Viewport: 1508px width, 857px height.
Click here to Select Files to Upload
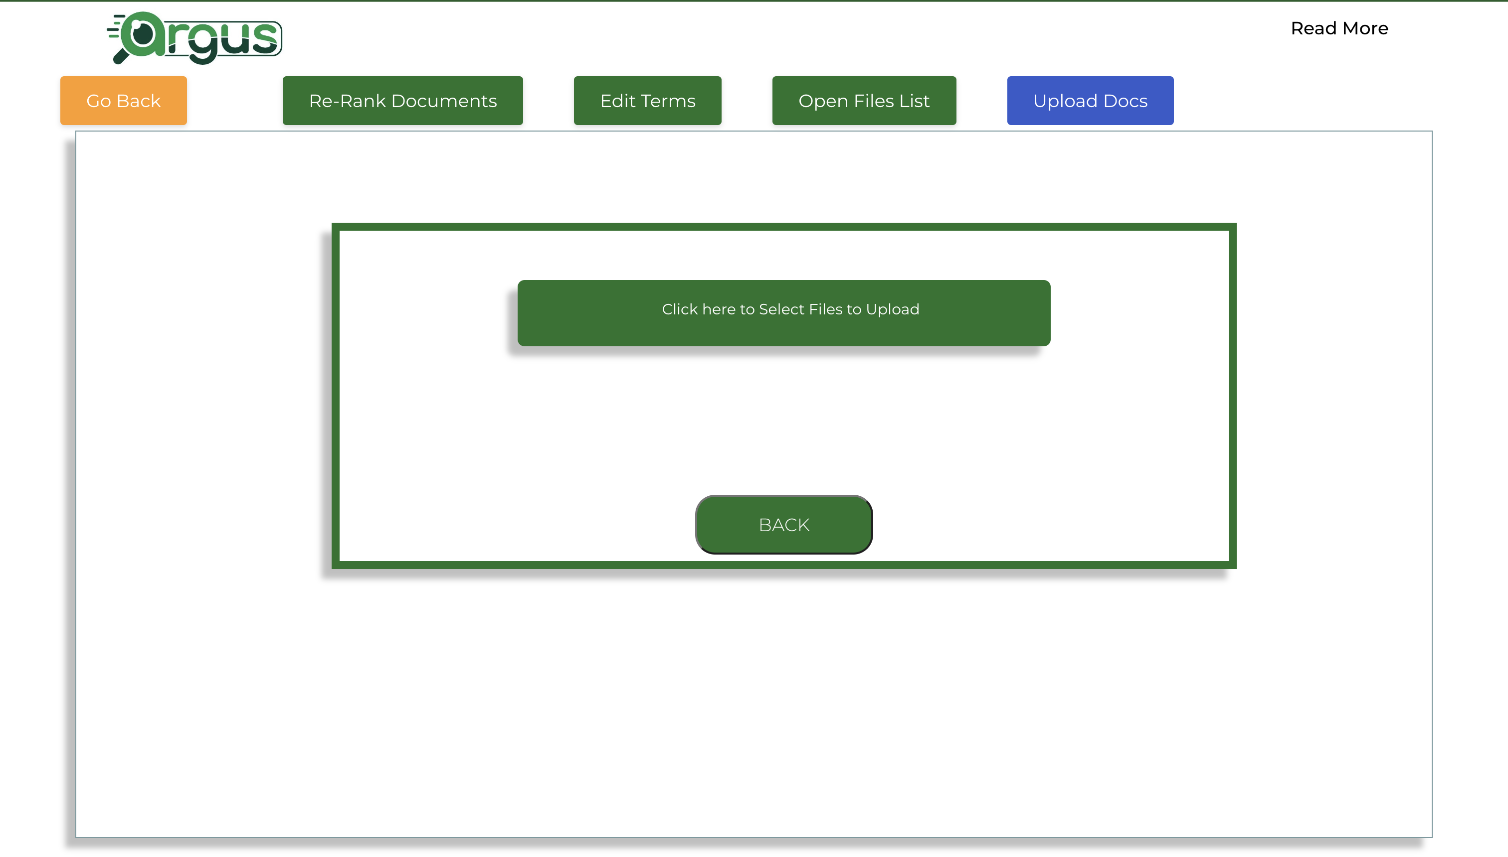pyautogui.click(x=784, y=312)
